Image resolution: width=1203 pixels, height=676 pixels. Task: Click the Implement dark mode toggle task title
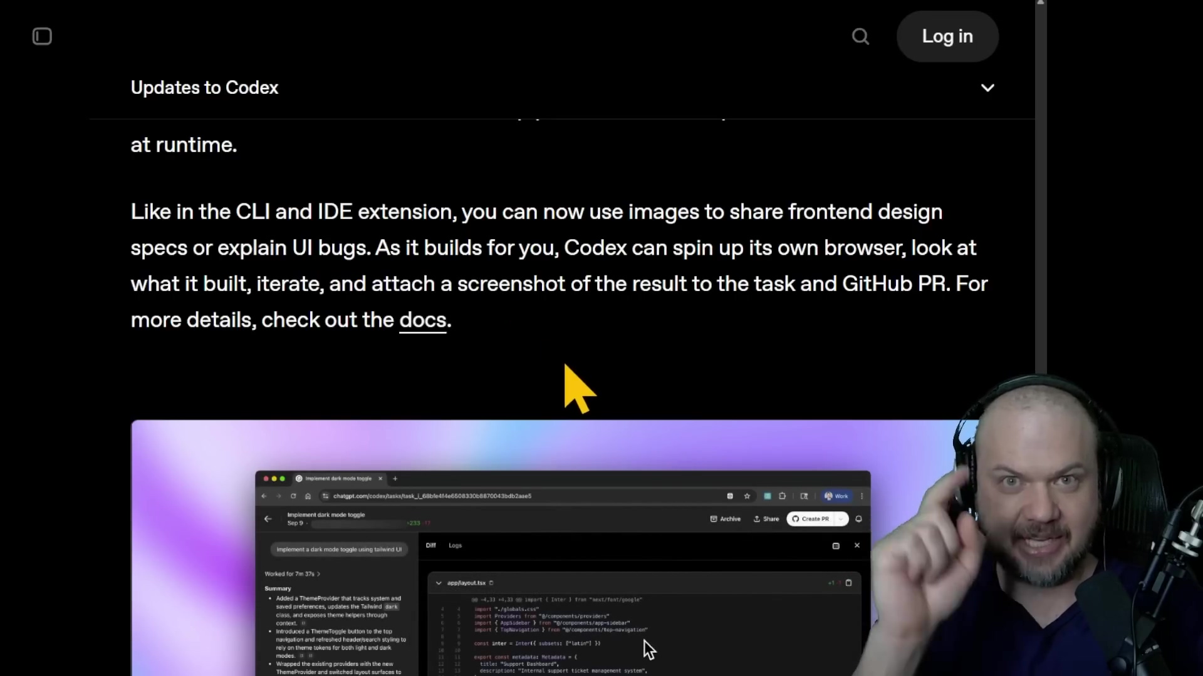[x=326, y=515]
